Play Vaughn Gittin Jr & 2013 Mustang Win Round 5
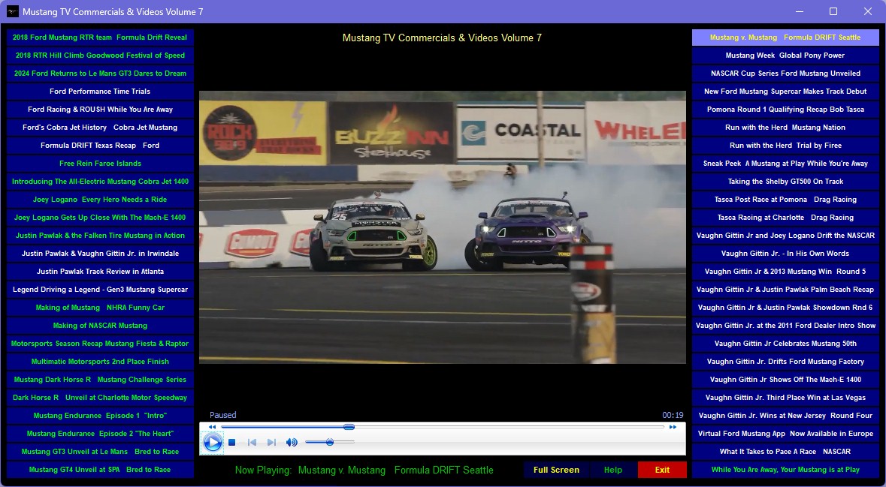886x487 pixels. (785, 272)
